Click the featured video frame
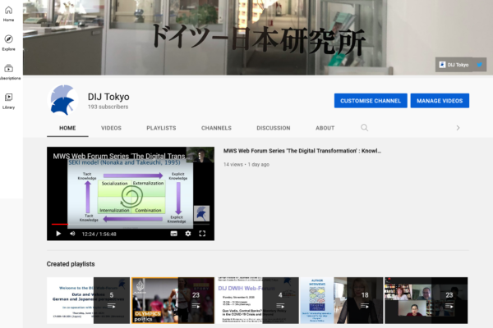 coord(131,194)
